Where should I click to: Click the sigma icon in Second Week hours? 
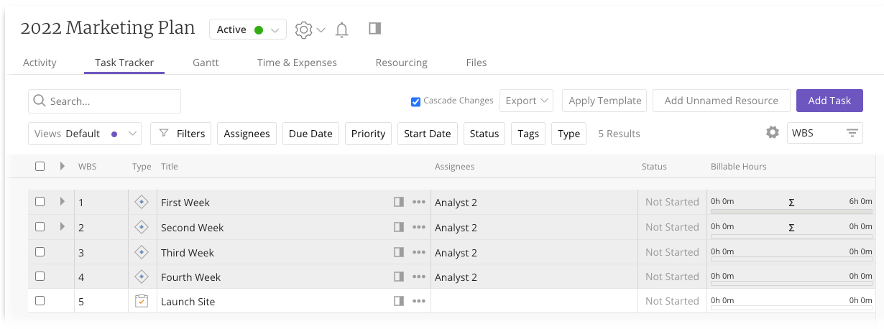pyautogui.click(x=791, y=227)
